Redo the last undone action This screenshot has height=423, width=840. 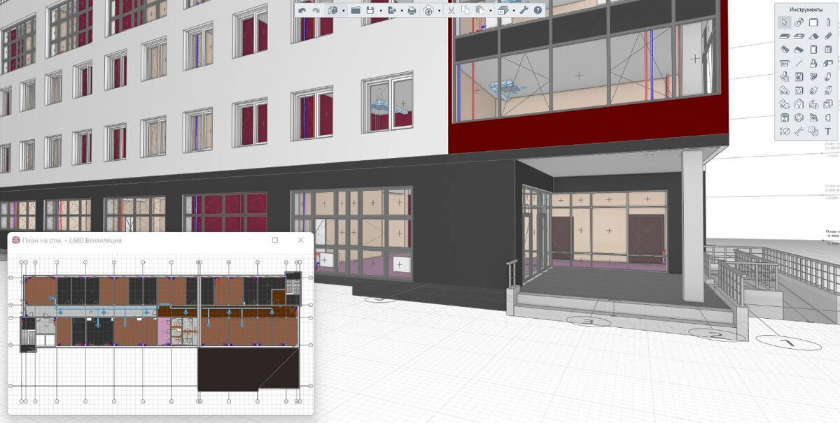pyautogui.click(x=316, y=10)
